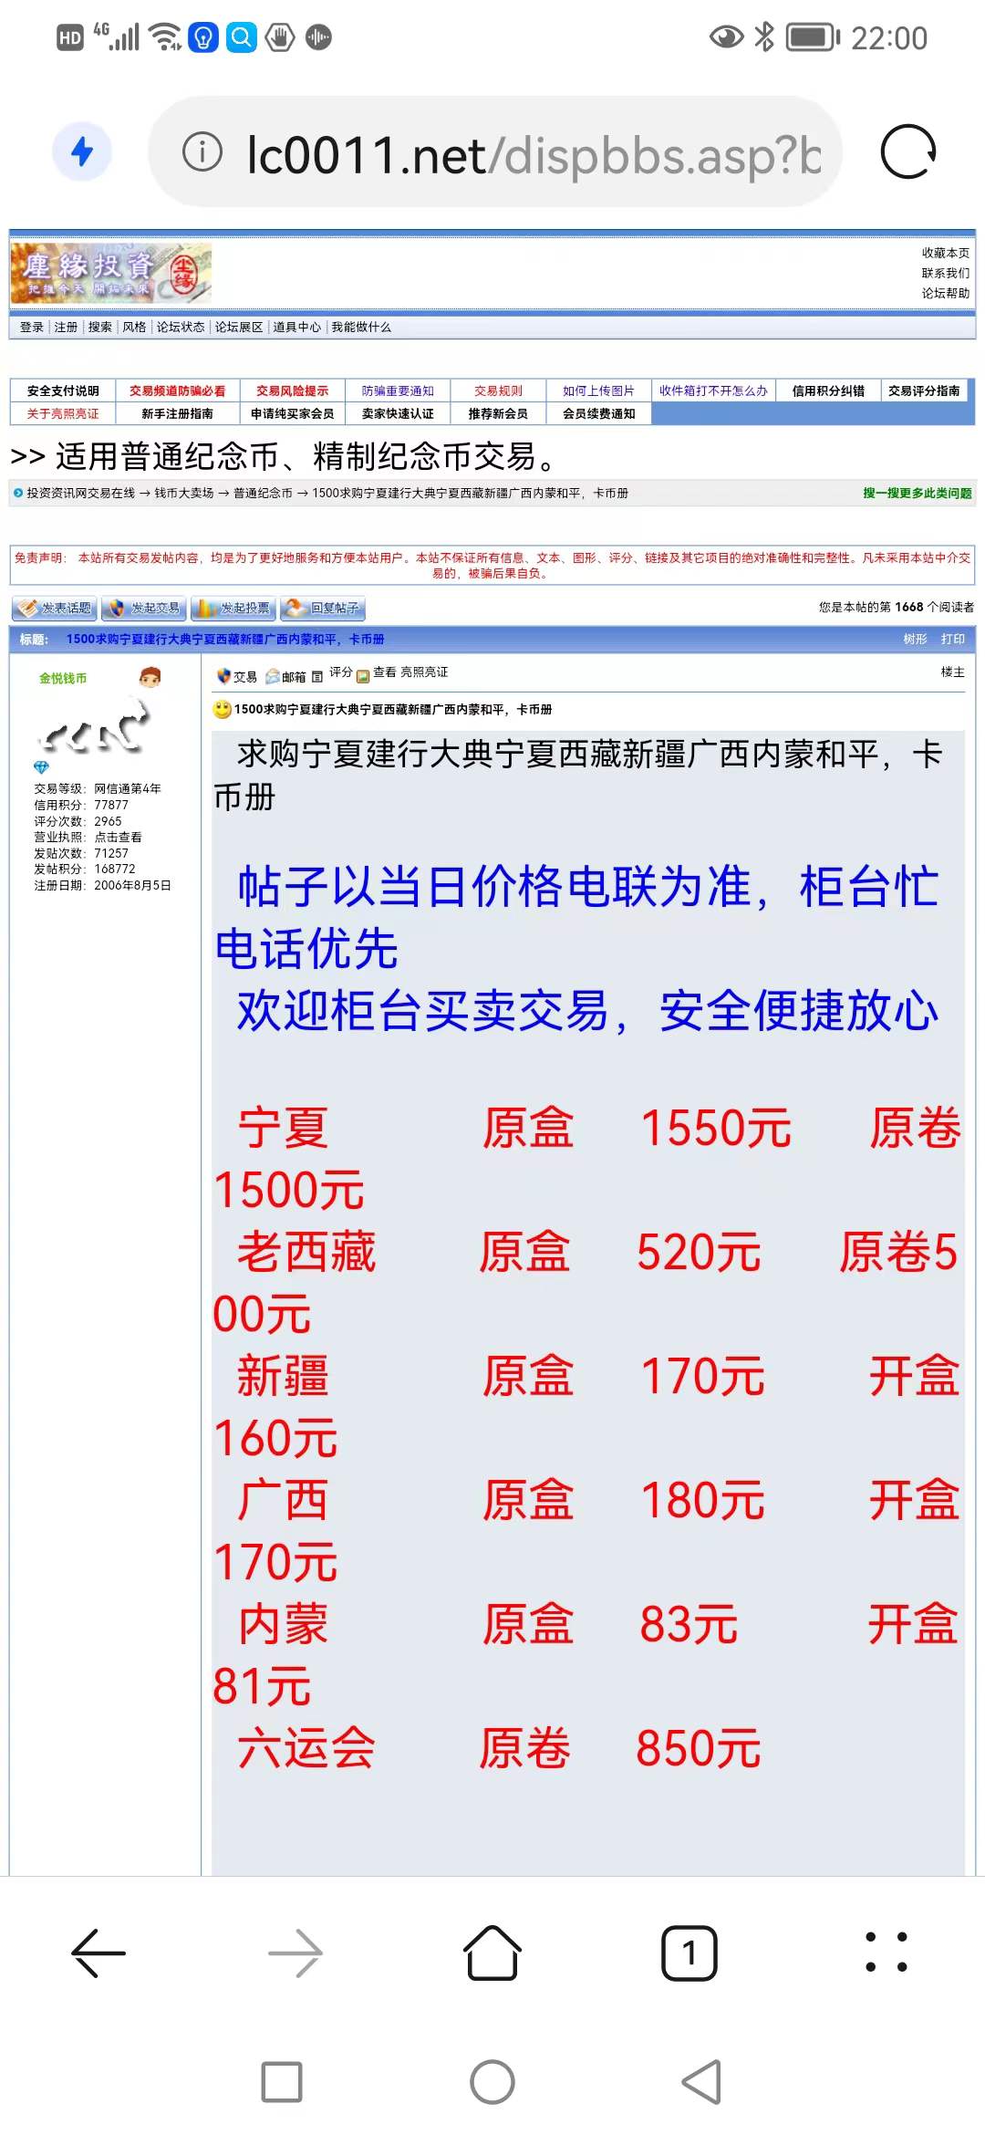
Task: Click the 交易 shield icon
Action: [x=224, y=676]
